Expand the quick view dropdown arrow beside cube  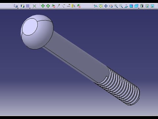click(x=139, y=8)
